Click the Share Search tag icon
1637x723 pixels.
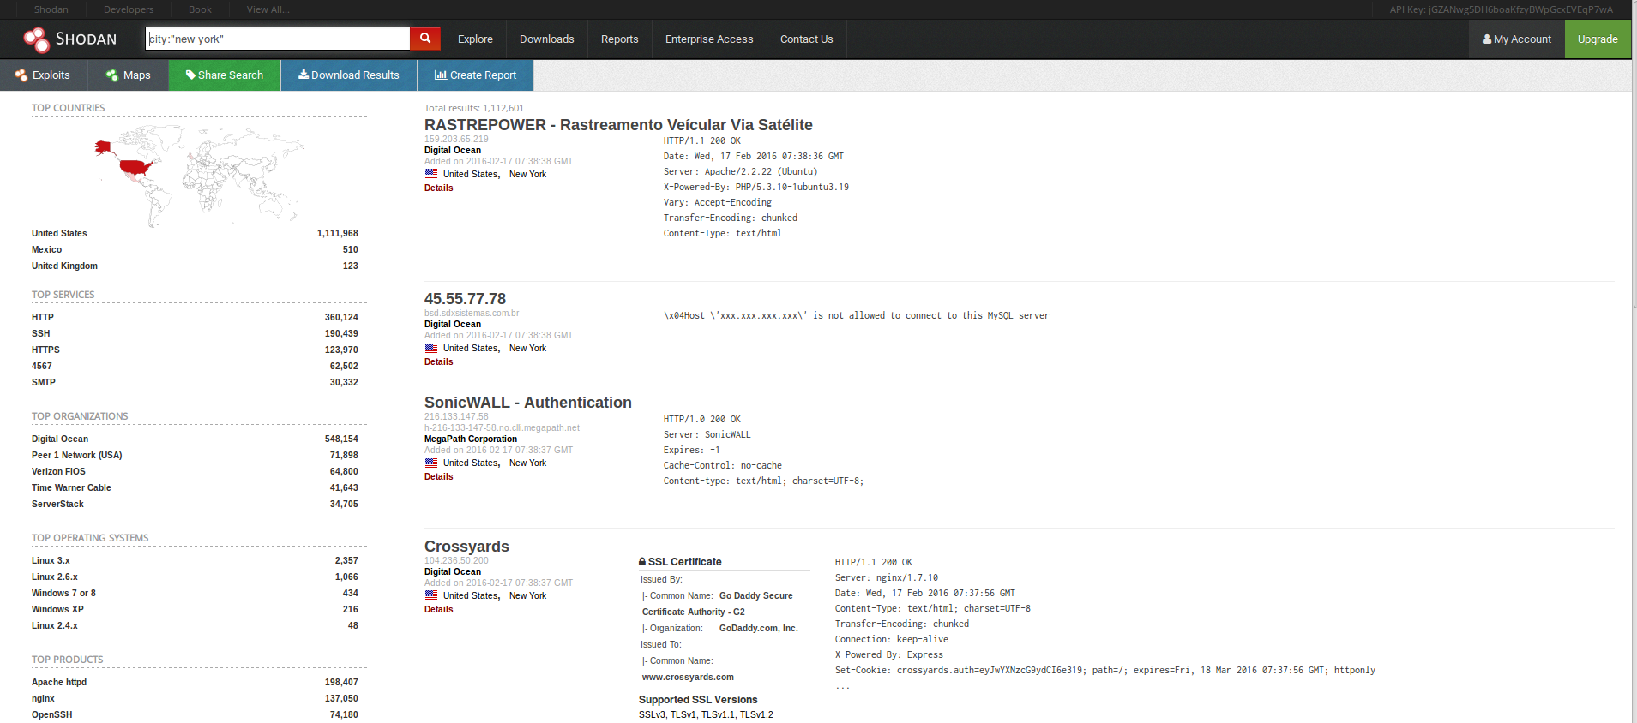pos(190,75)
